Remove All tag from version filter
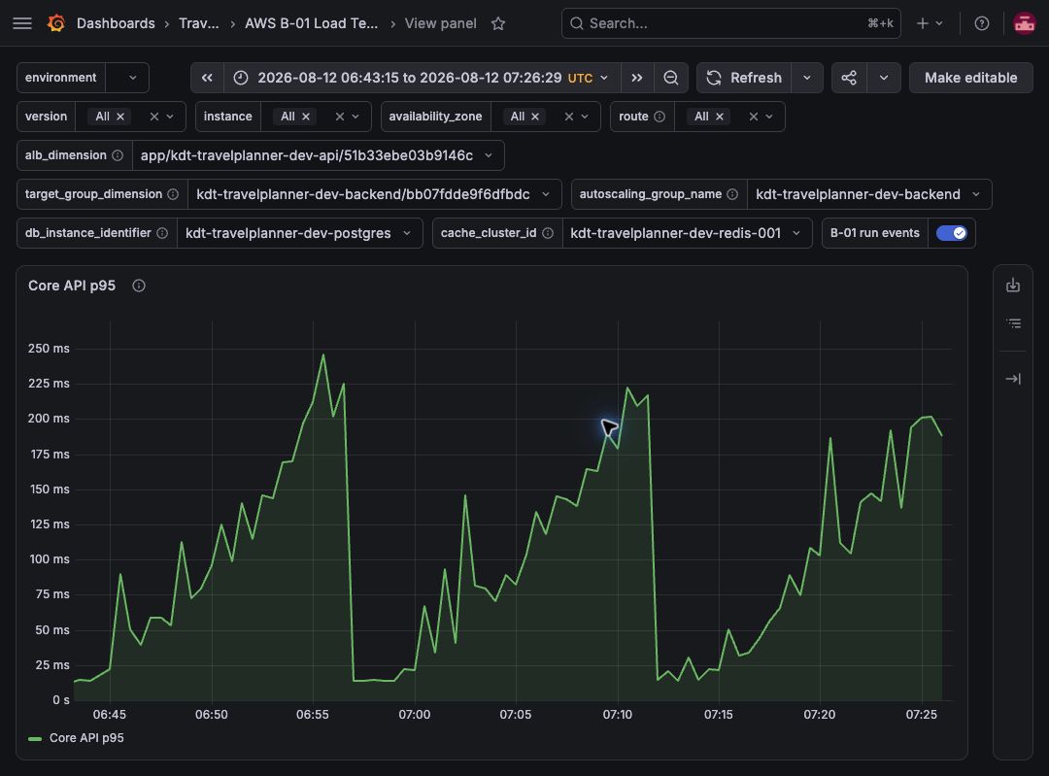Image resolution: width=1049 pixels, height=776 pixels. (120, 117)
